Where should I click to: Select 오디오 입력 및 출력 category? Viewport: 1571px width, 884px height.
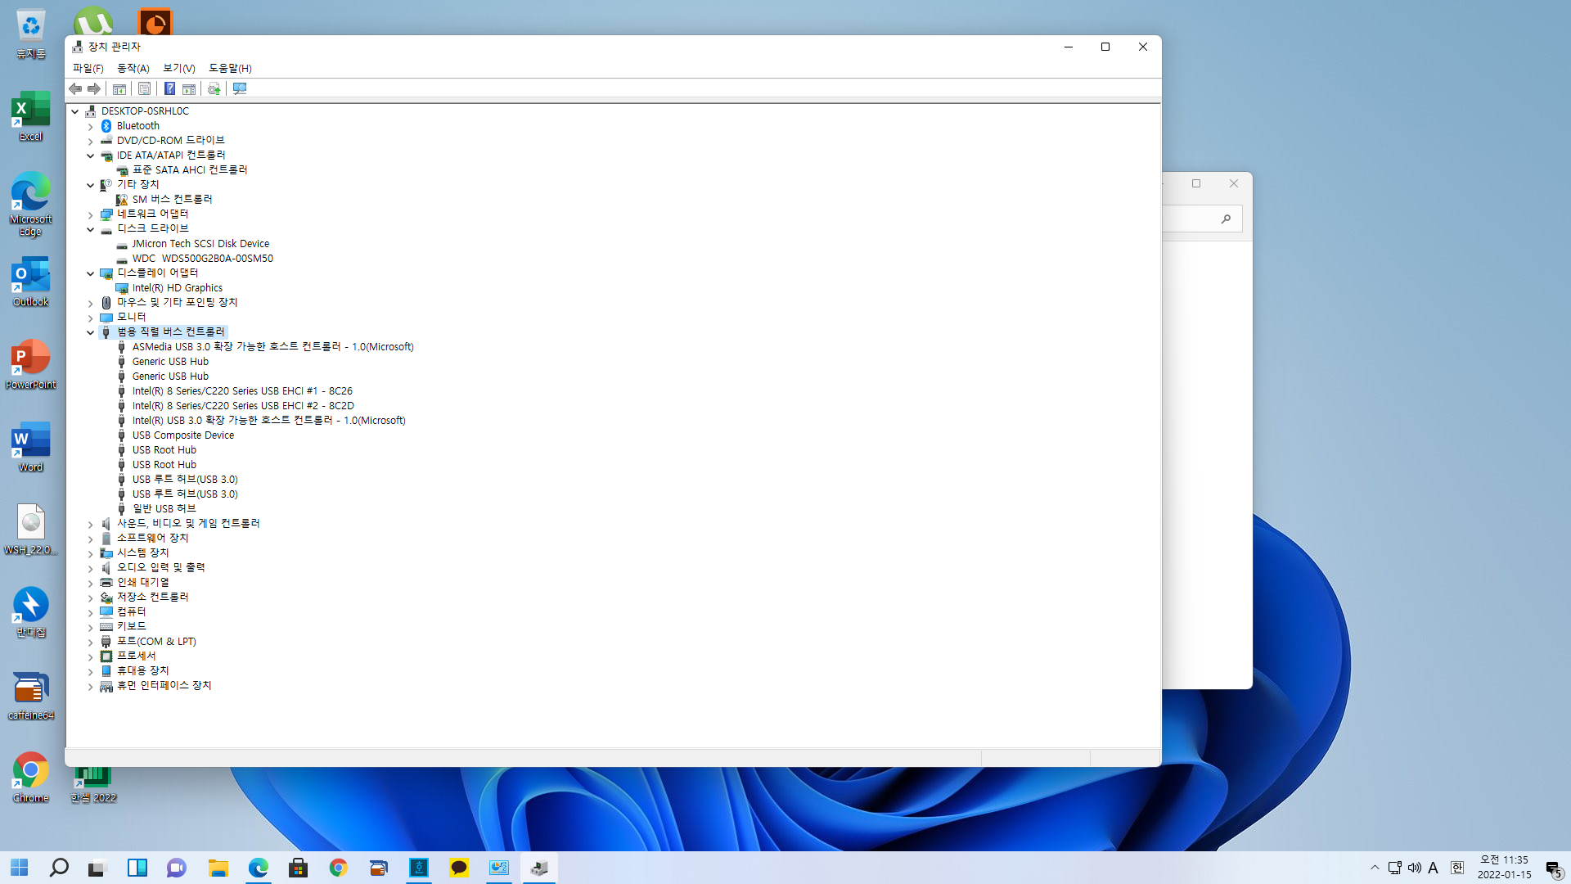pos(161,568)
